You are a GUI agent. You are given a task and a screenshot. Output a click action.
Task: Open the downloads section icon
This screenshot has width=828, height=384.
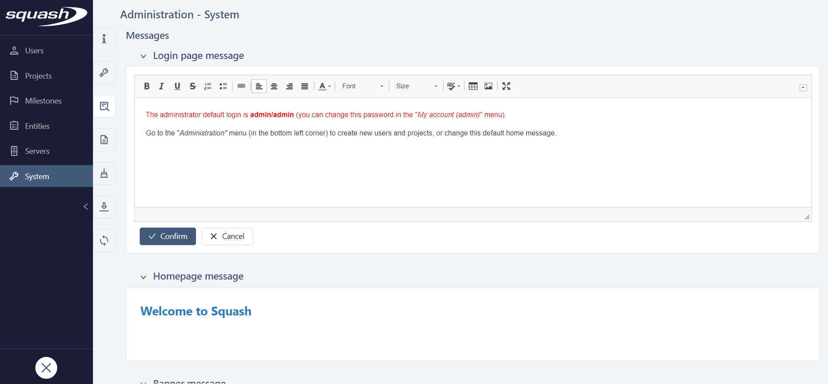coord(104,207)
